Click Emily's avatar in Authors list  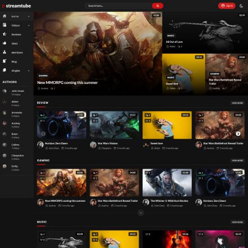click(x=5, y=166)
